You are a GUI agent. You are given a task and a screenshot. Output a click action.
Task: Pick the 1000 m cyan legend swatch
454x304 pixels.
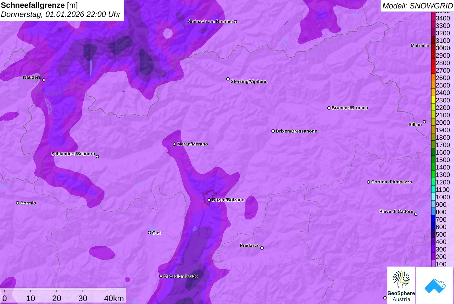433,197
